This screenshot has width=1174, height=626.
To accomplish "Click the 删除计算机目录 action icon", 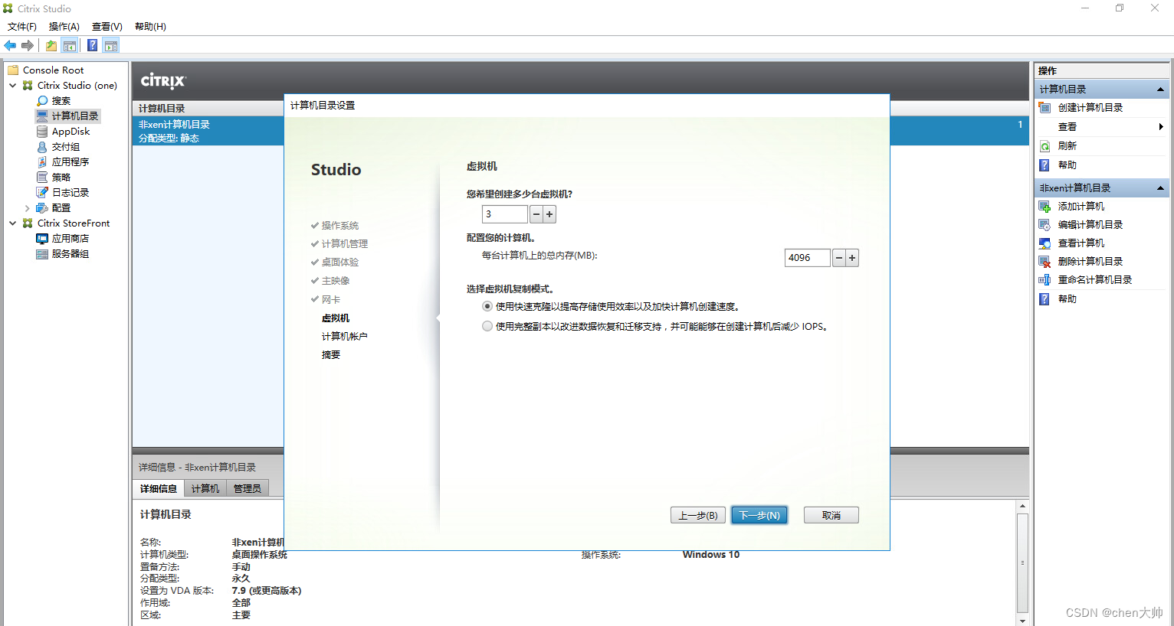I will pyautogui.click(x=1044, y=262).
